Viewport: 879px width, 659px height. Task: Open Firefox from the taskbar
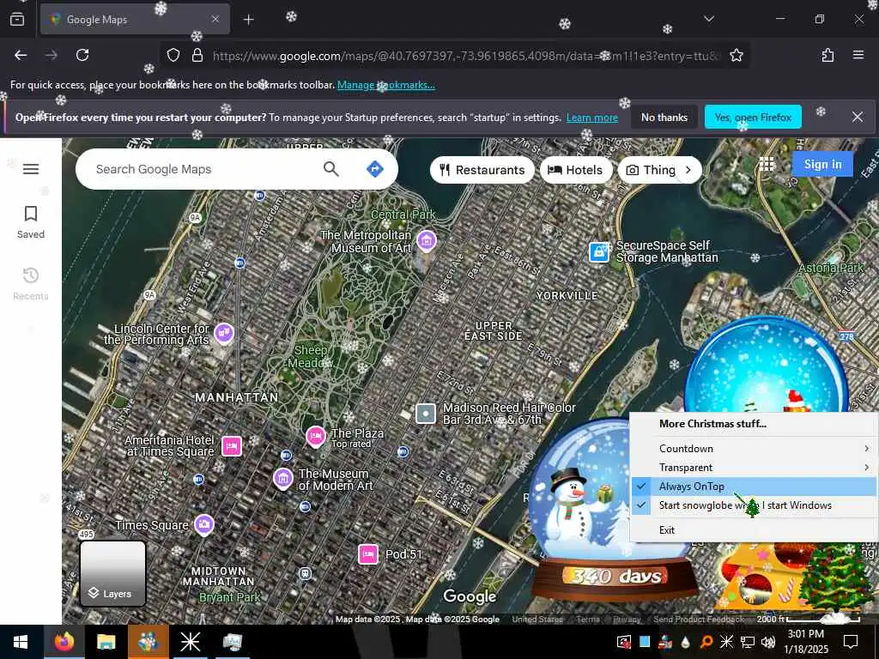pyautogui.click(x=64, y=642)
